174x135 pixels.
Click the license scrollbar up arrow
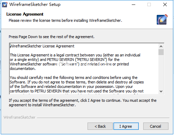point(161,46)
